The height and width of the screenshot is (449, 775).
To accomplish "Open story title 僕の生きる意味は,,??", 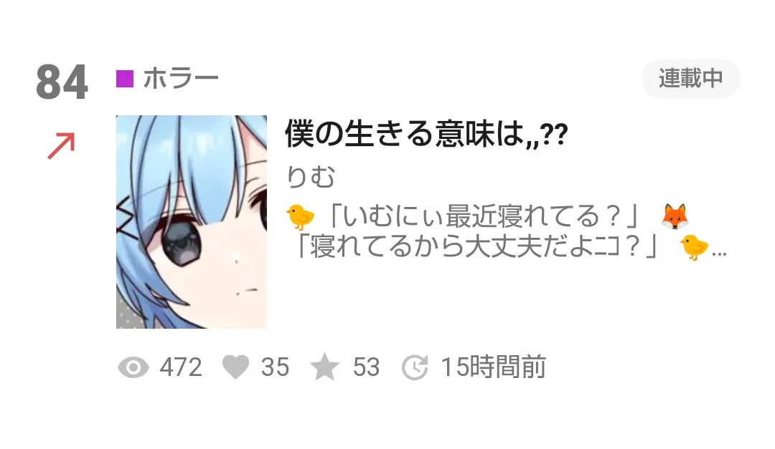I will tap(426, 134).
